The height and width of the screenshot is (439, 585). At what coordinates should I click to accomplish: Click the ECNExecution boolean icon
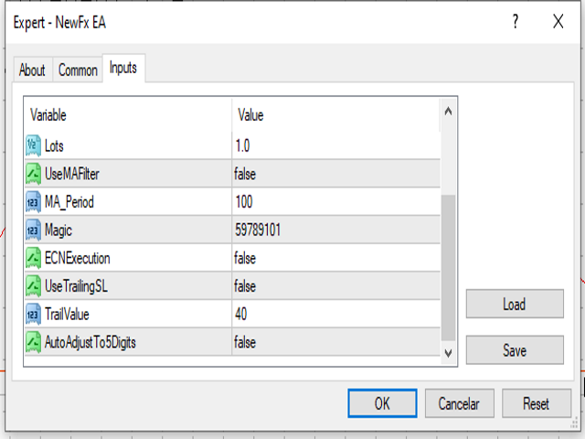[x=33, y=258]
